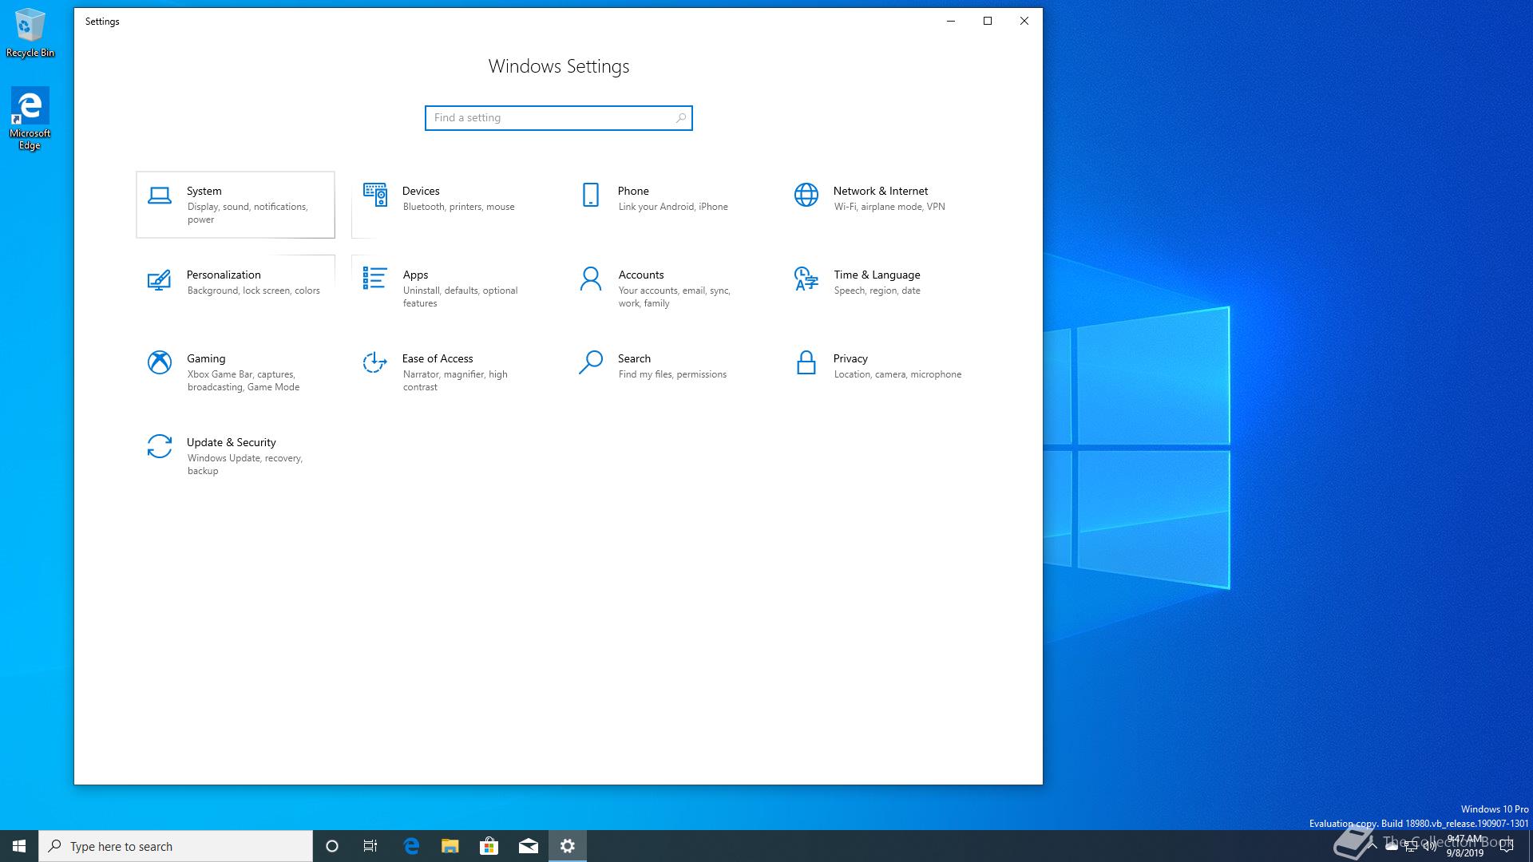Open the Privacy padlock icon

point(806,362)
